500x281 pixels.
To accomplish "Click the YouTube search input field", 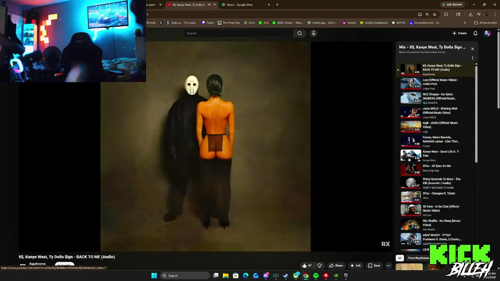I will [x=238, y=33].
